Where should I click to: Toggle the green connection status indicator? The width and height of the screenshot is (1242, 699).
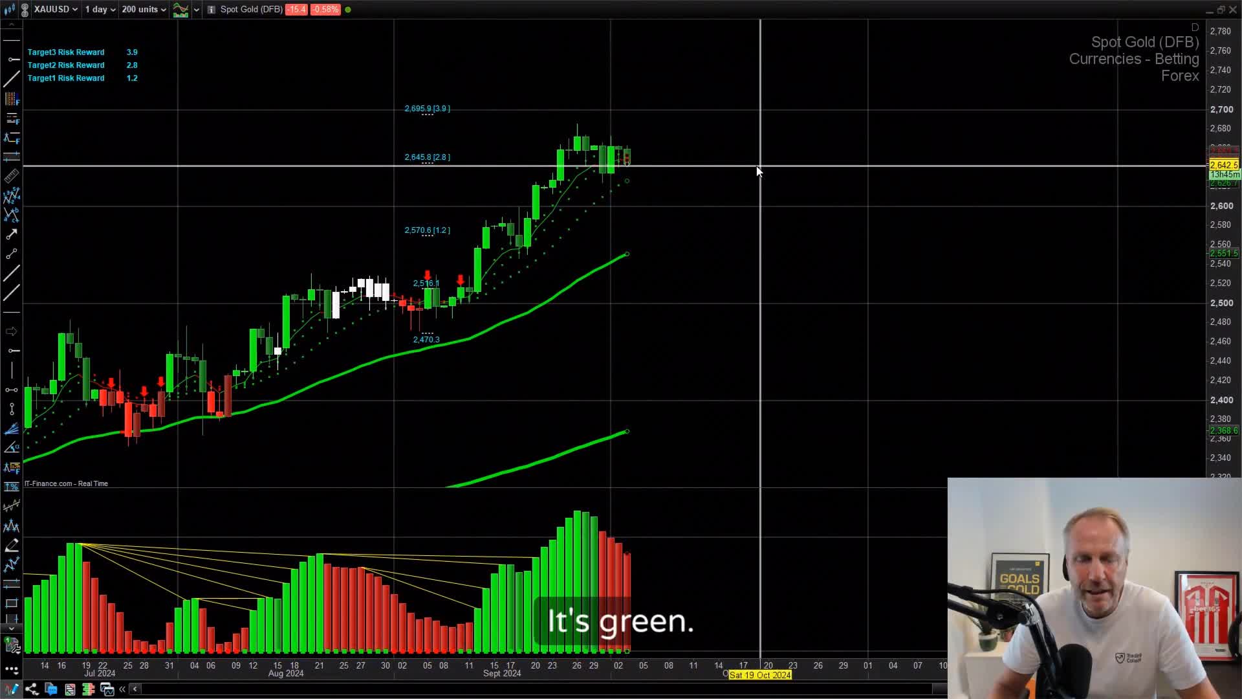[x=347, y=9]
